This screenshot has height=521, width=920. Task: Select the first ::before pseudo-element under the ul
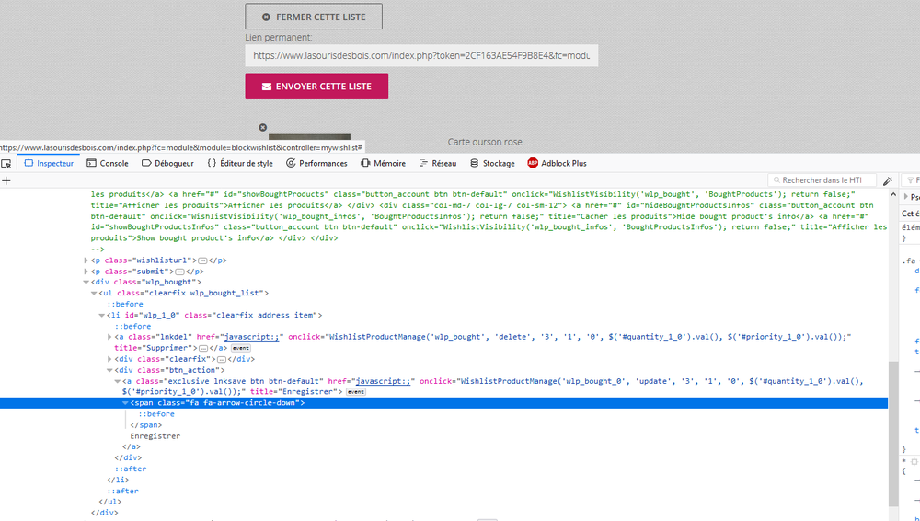pyautogui.click(x=125, y=305)
